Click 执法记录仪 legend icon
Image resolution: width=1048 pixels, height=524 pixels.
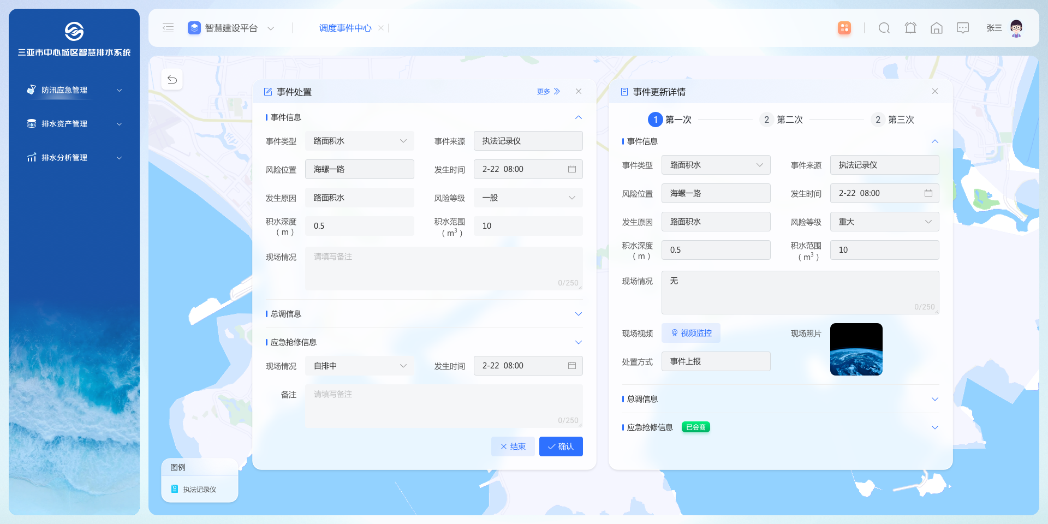tap(175, 489)
